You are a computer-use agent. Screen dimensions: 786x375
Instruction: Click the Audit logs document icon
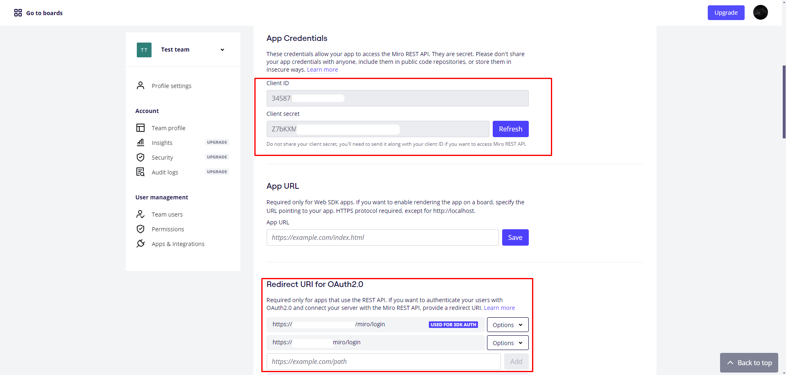(x=140, y=172)
